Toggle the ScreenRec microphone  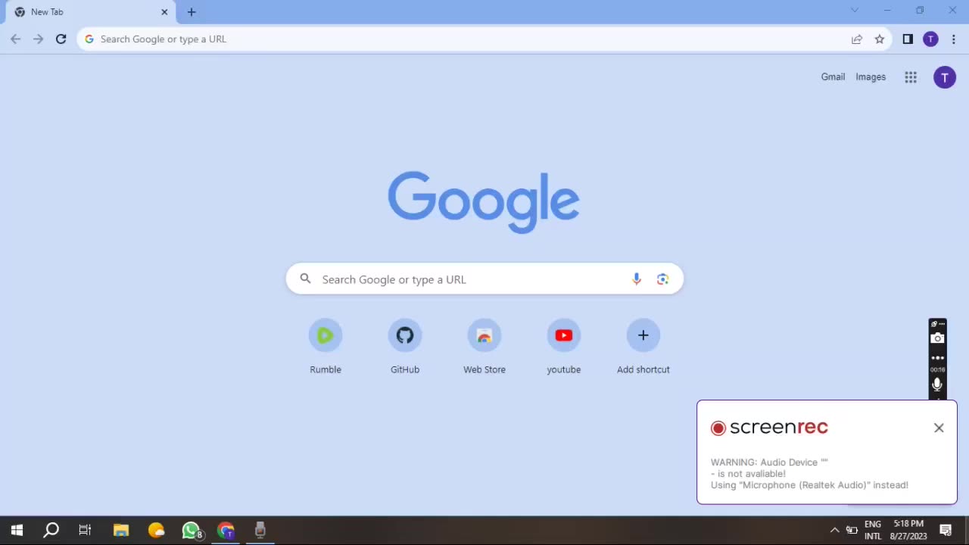(937, 385)
